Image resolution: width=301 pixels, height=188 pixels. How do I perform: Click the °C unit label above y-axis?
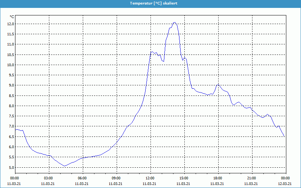[x=12, y=17]
